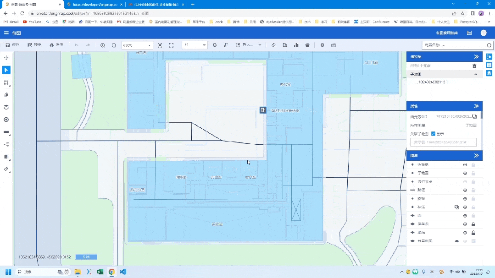Click the fullscreen expand icon

tap(171, 45)
